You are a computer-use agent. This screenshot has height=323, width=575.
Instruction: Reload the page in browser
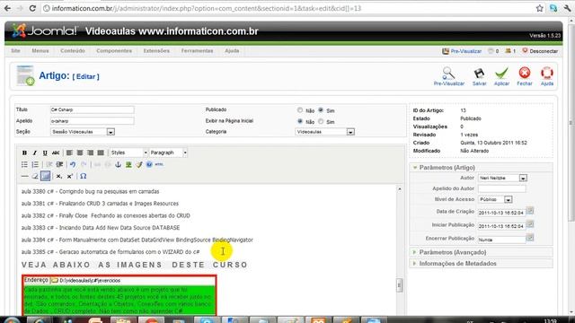[32, 8]
